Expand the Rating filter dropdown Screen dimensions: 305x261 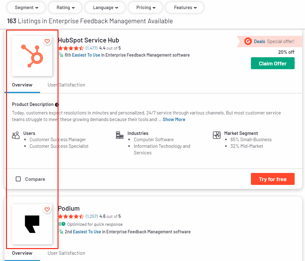point(66,8)
